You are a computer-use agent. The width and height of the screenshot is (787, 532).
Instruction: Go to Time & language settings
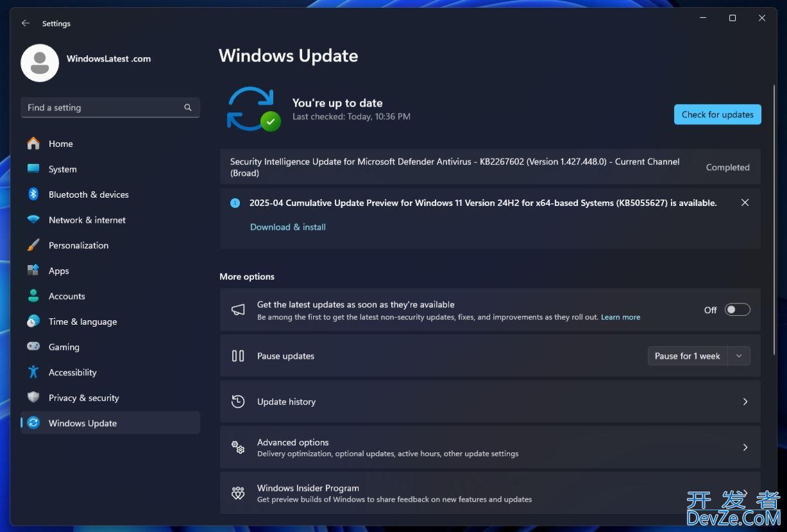(x=82, y=322)
